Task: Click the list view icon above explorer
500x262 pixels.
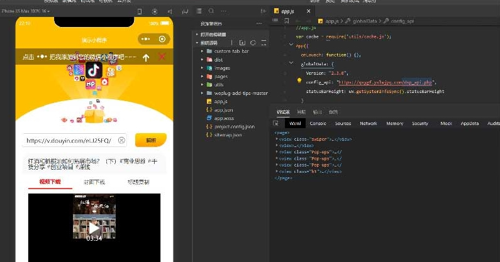Action: click(x=199, y=11)
